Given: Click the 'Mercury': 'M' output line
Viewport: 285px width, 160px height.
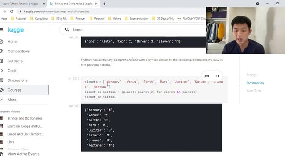Looking at the screenshot, I should [x=99, y=110].
